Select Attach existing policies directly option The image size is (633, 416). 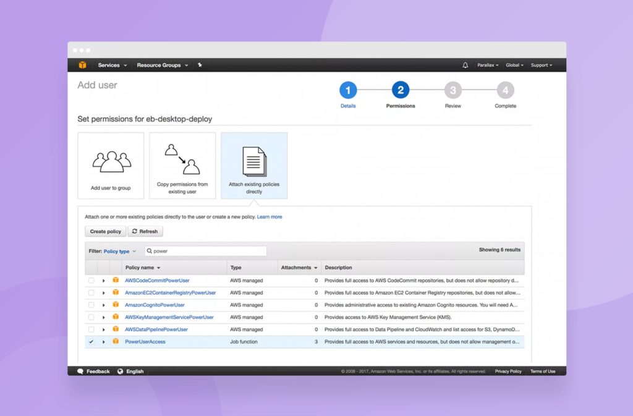[x=254, y=166]
